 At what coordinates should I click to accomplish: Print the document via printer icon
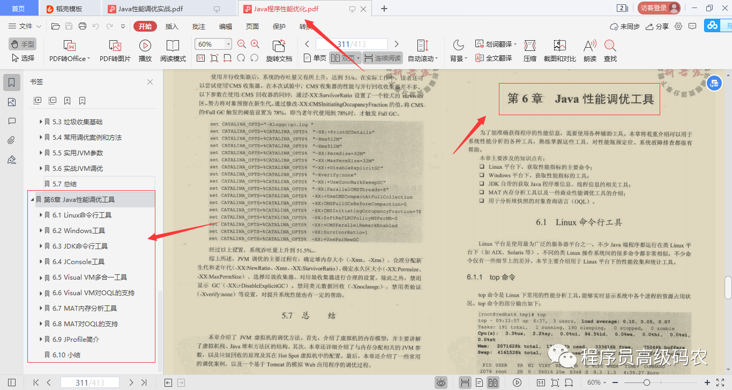click(x=83, y=26)
